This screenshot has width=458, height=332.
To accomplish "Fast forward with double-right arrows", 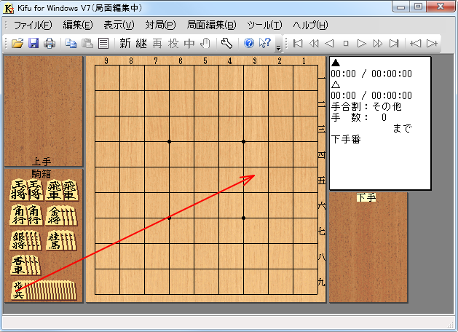I will (378, 43).
